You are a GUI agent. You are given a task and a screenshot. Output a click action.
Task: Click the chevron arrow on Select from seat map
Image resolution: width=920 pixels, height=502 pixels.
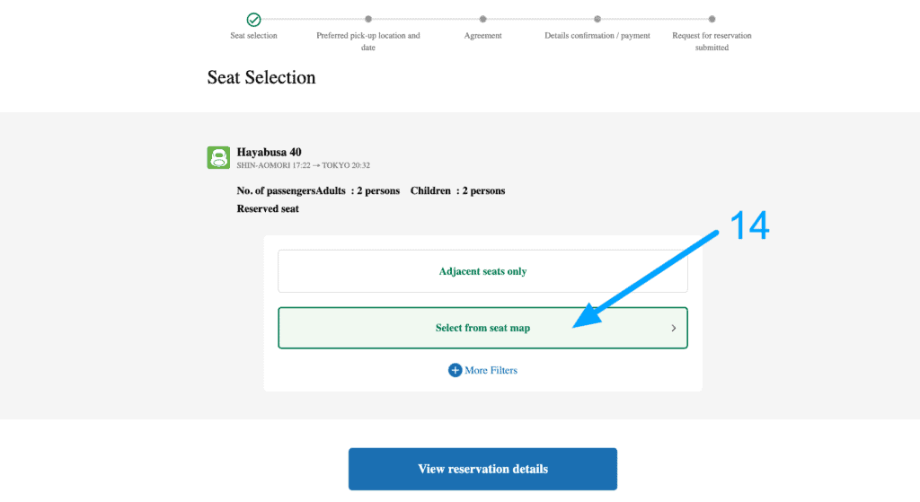(674, 328)
